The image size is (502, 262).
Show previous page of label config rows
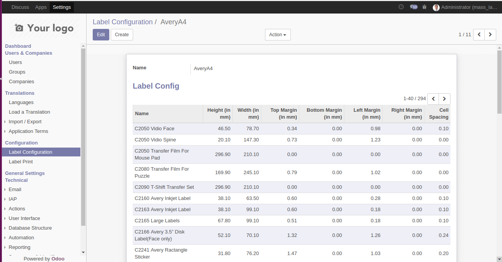point(433,99)
